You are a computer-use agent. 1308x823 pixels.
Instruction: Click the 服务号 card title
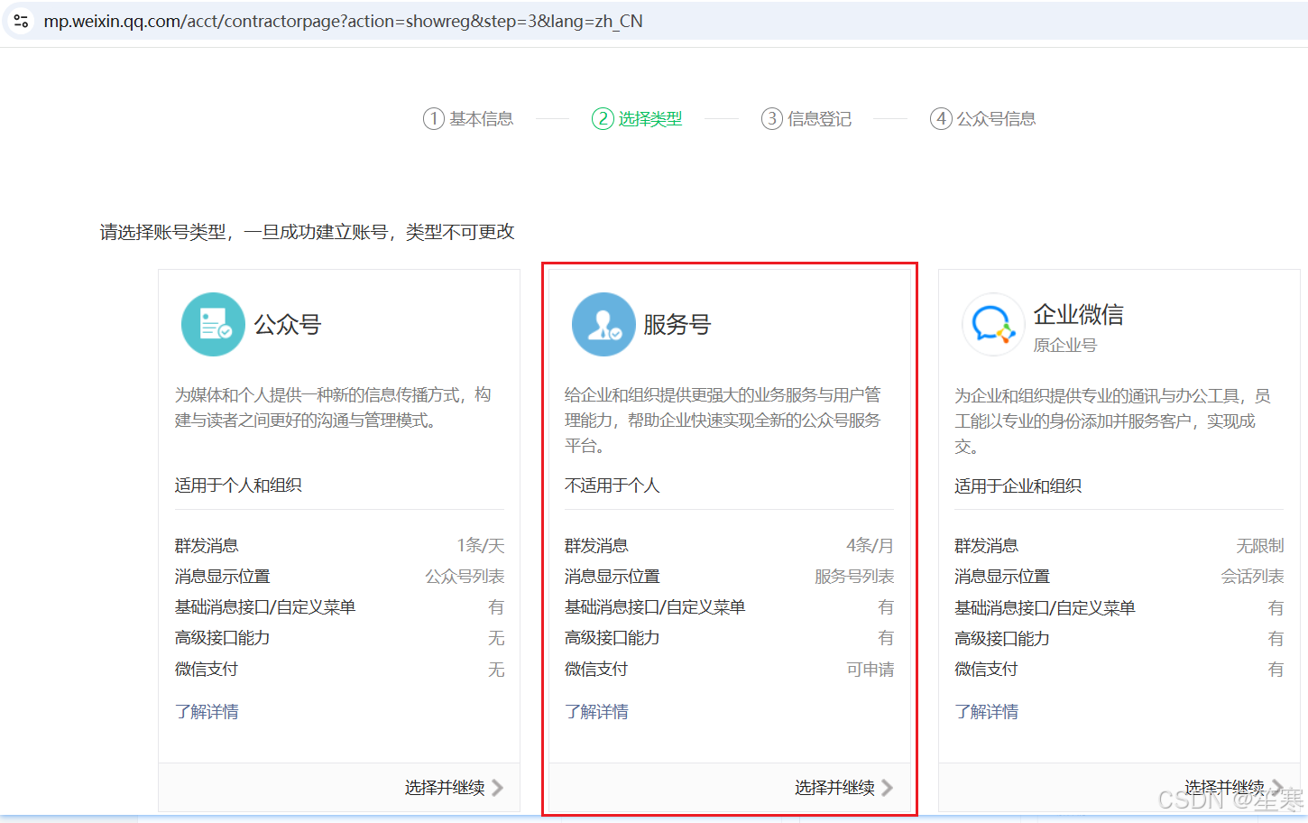677,324
